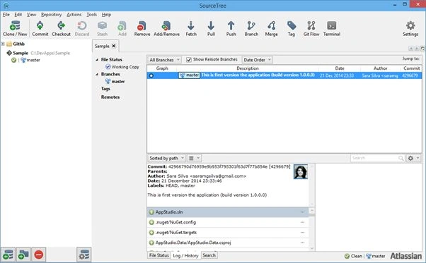Click the Pull toolbar icon

coord(211,28)
